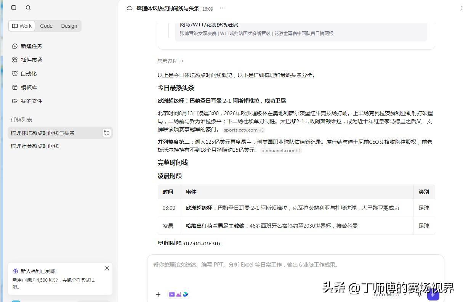Toggle the sidebar panel icon
Image resolution: width=463 pixels, height=302 pixels.
(14, 8)
